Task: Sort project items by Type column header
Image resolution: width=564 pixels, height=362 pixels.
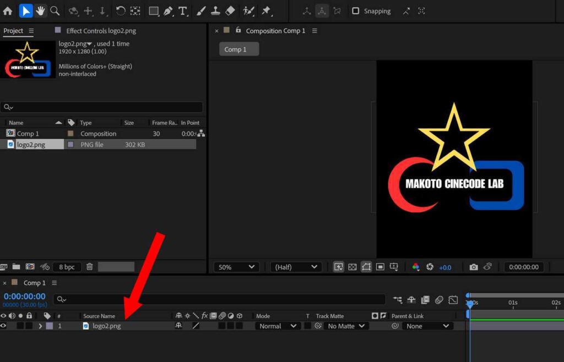Action: (85, 123)
